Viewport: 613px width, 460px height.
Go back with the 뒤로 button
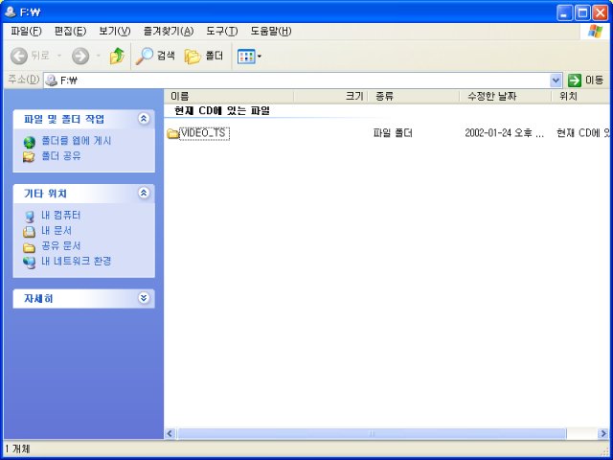pyautogui.click(x=30, y=56)
